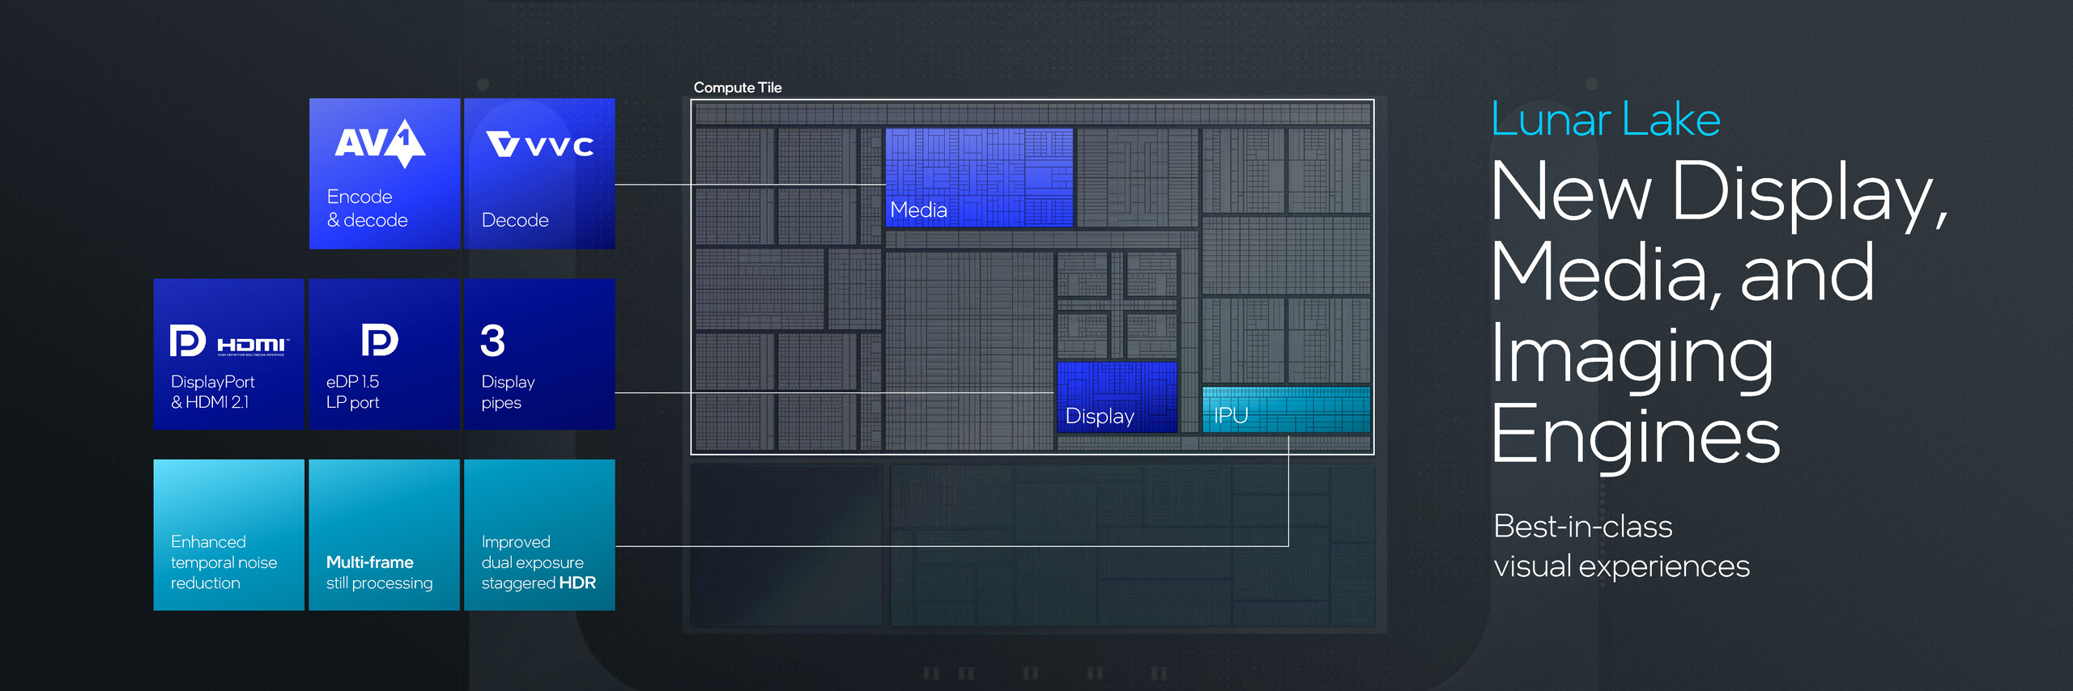
Task: Click the eDP DisplayPort logo
Action: coord(380,340)
